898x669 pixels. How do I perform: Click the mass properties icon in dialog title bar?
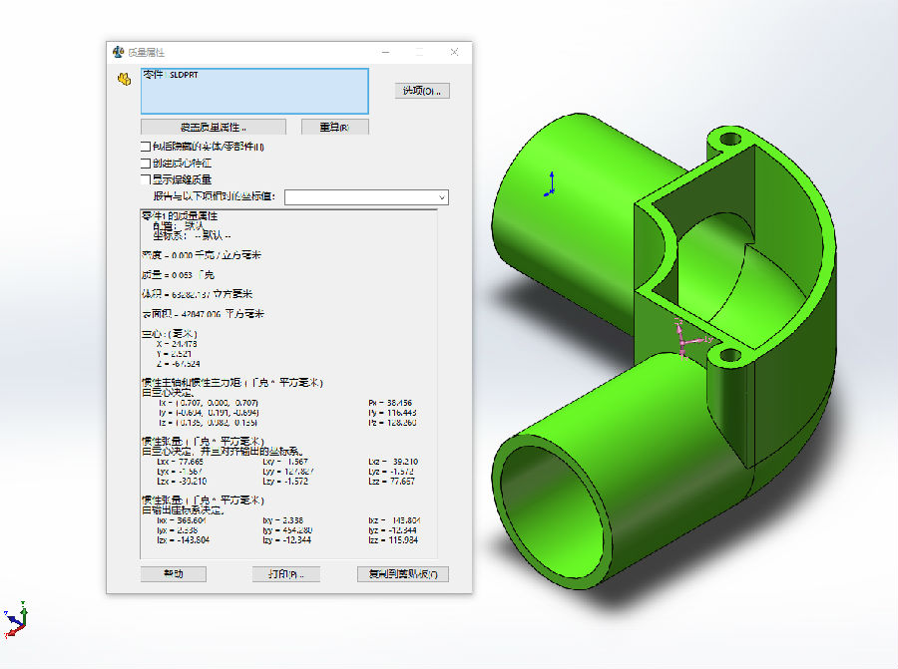click(119, 52)
